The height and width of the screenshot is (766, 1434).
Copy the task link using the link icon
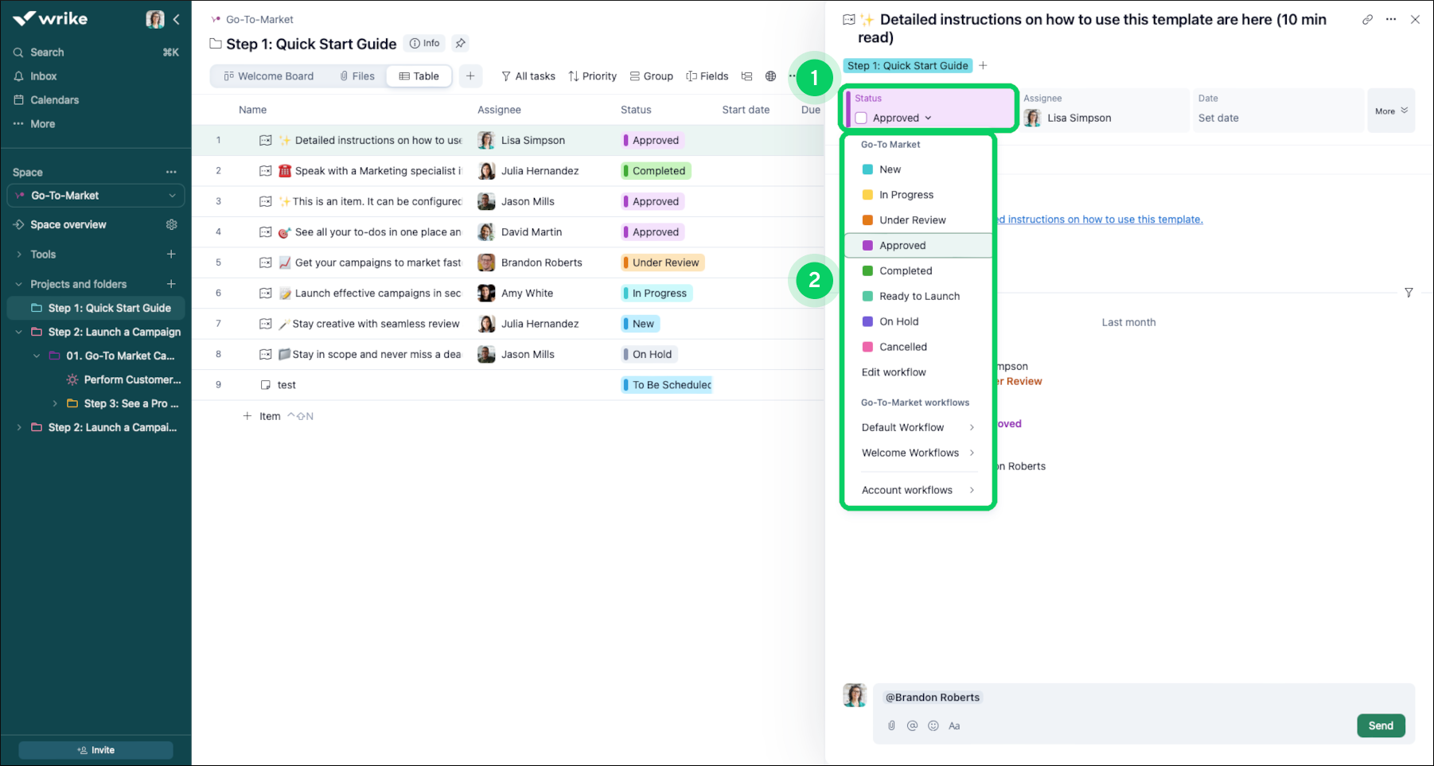[x=1367, y=19]
